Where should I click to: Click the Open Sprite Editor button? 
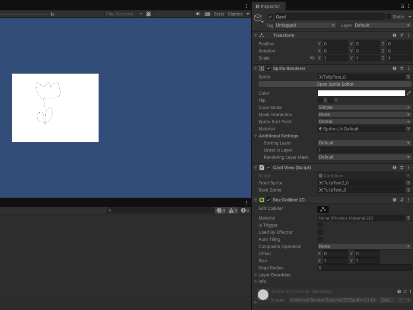click(x=334, y=84)
